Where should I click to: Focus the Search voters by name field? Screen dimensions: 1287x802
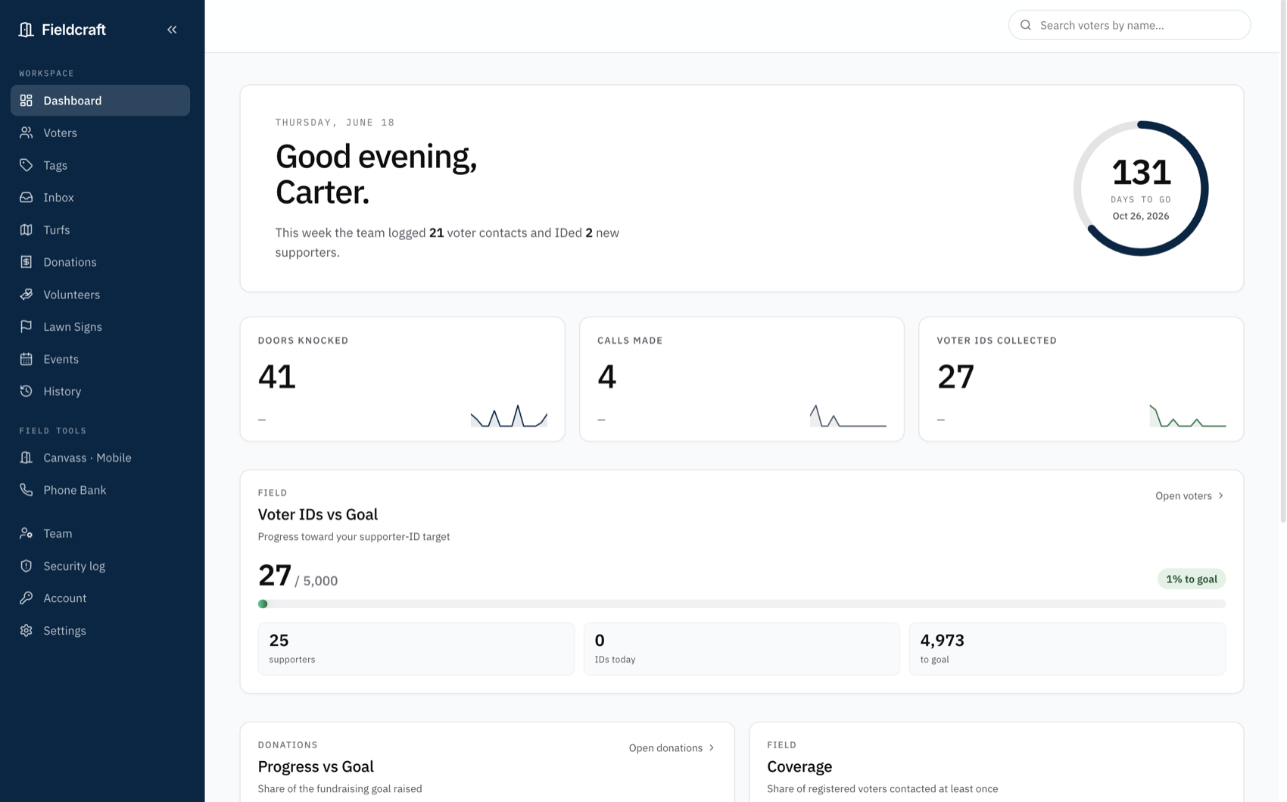(x=1129, y=25)
